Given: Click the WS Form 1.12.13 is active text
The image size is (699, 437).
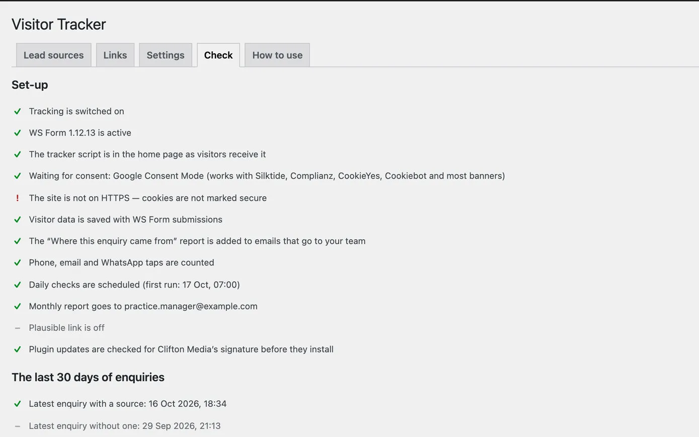Looking at the screenshot, I should tap(80, 133).
